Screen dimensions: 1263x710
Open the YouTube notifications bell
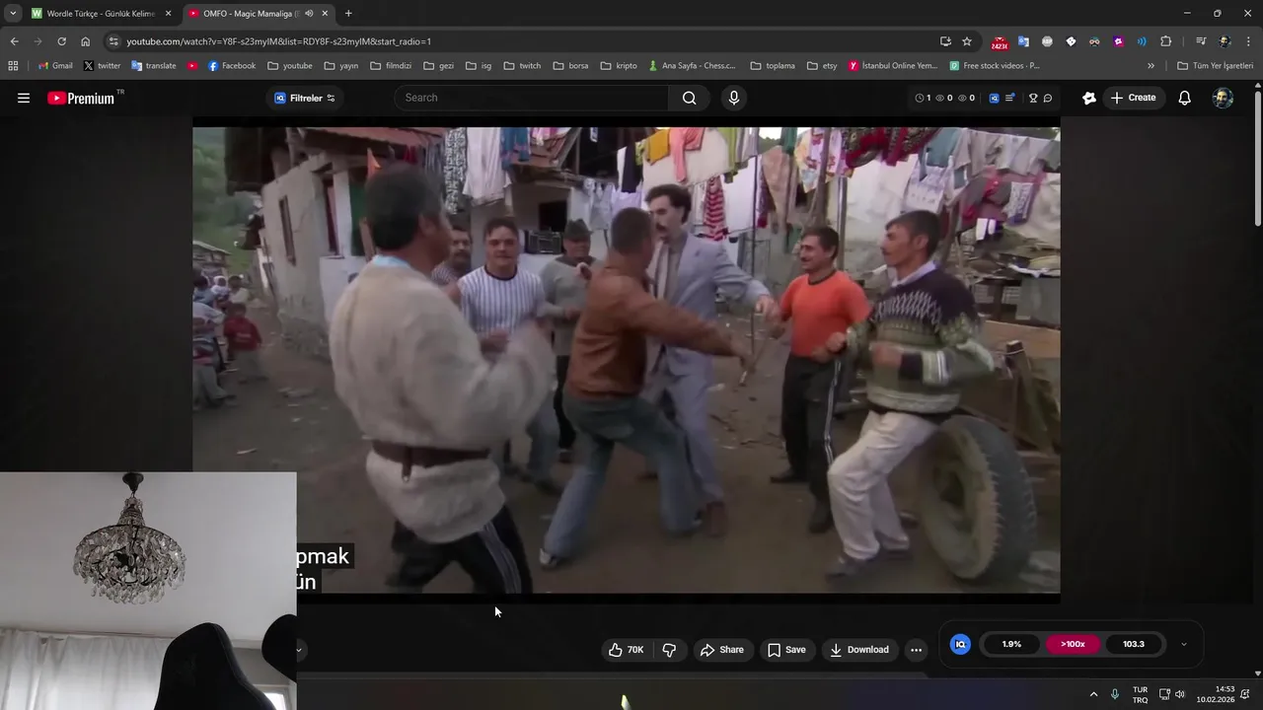1184,98
